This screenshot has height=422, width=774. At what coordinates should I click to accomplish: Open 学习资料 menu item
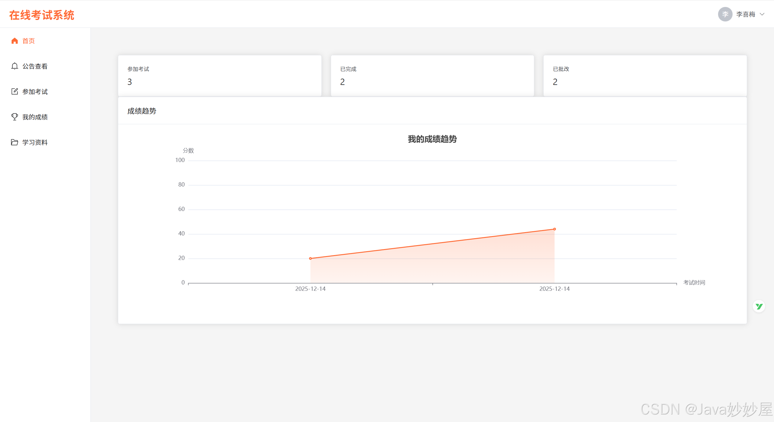click(x=35, y=142)
